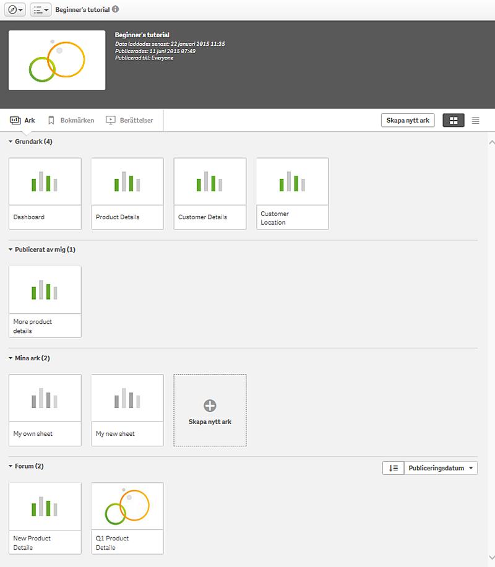Screen dimensions: 495x567
Task: Open the My own sheet chart icon
Action: [x=45, y=398]
